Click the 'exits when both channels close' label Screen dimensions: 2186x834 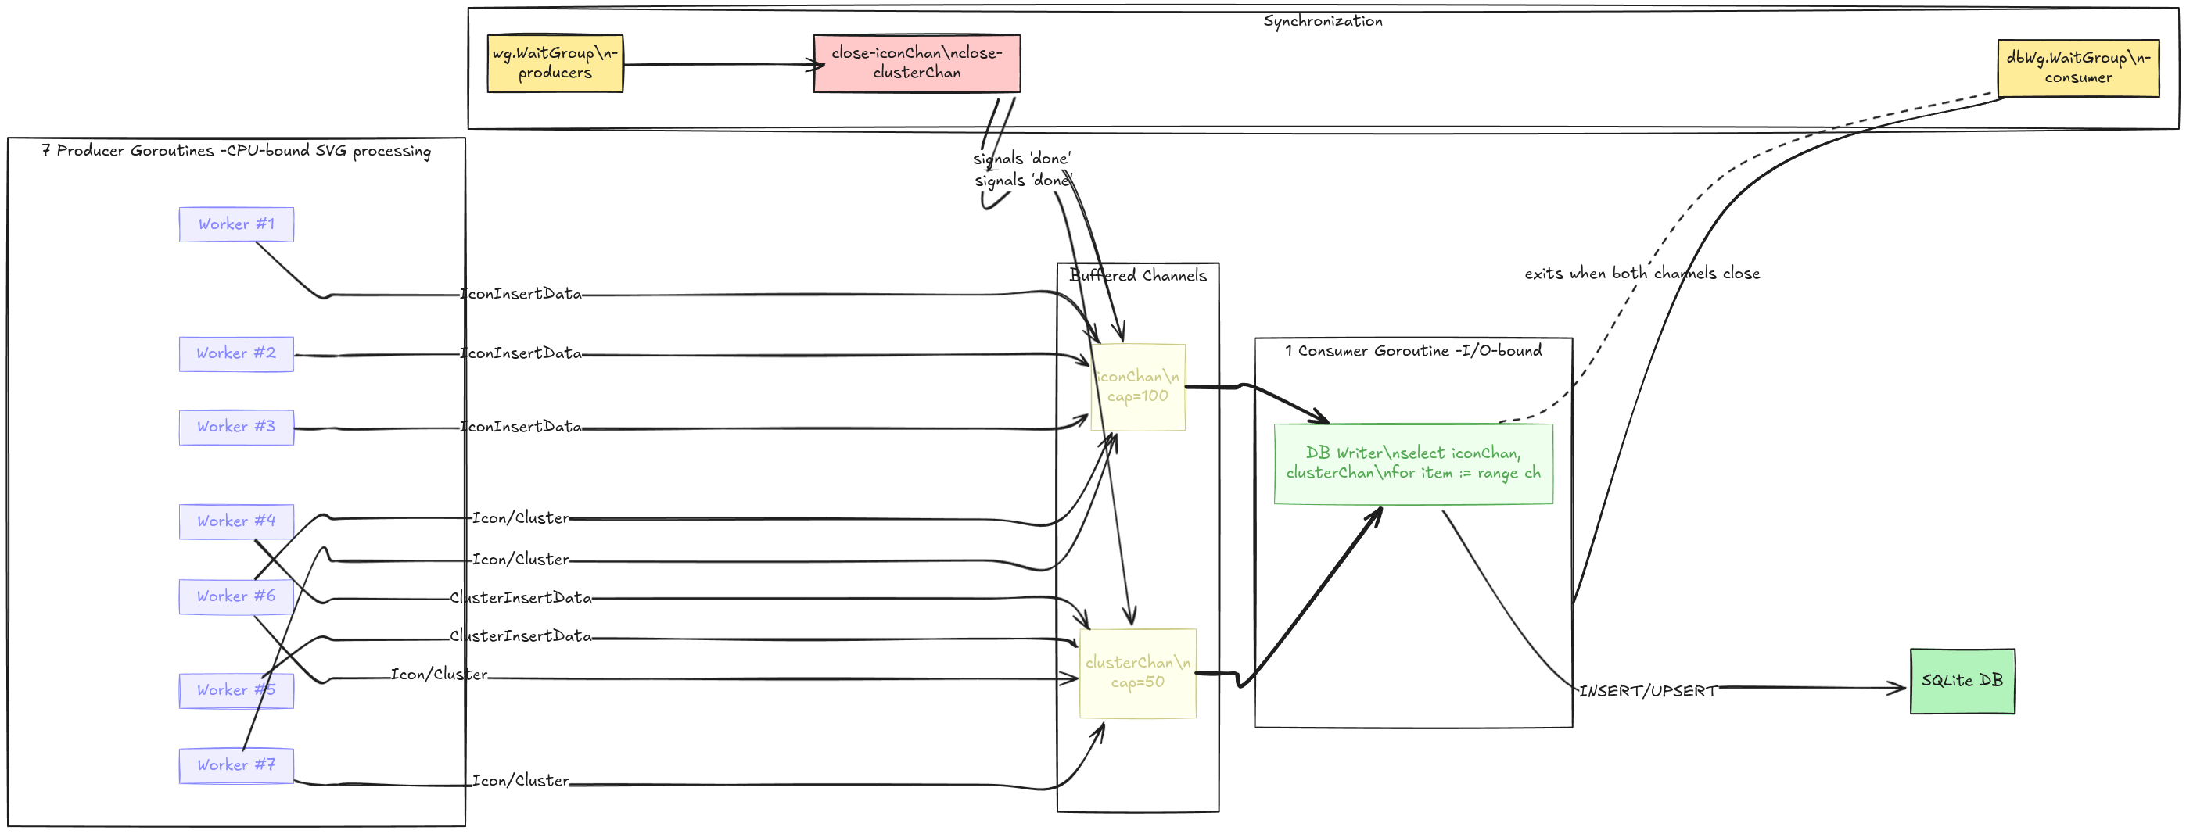click(x=1642, y=274)
